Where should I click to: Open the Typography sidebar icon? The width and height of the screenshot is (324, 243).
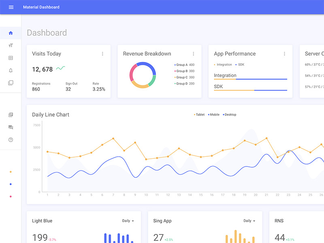click(x=11, y=45)
